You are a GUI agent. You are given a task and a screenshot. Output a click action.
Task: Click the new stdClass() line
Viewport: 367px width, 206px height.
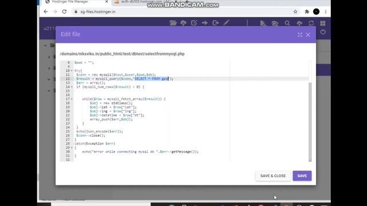click(111, 103)
